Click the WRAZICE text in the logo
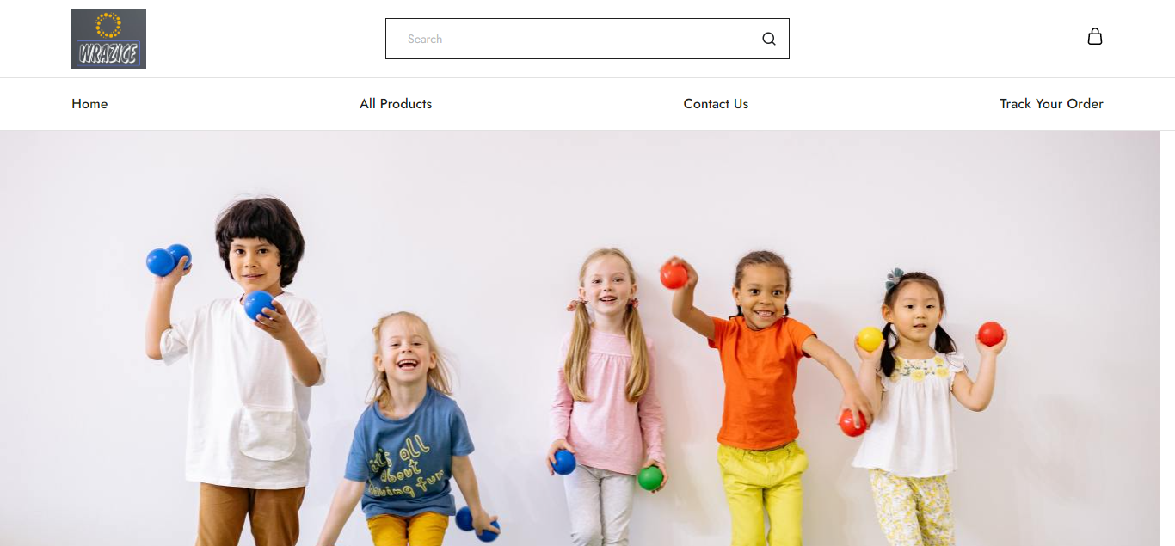The width and height of the screenshot is (1175, 546). 108,53
